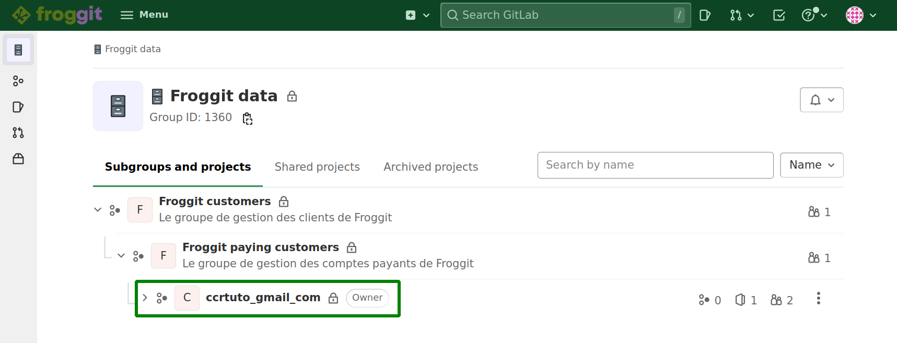Copy the Group ID with clipboard icon
Image resolution: width=897 pixels, height=343 pixels.
point(248,119)
